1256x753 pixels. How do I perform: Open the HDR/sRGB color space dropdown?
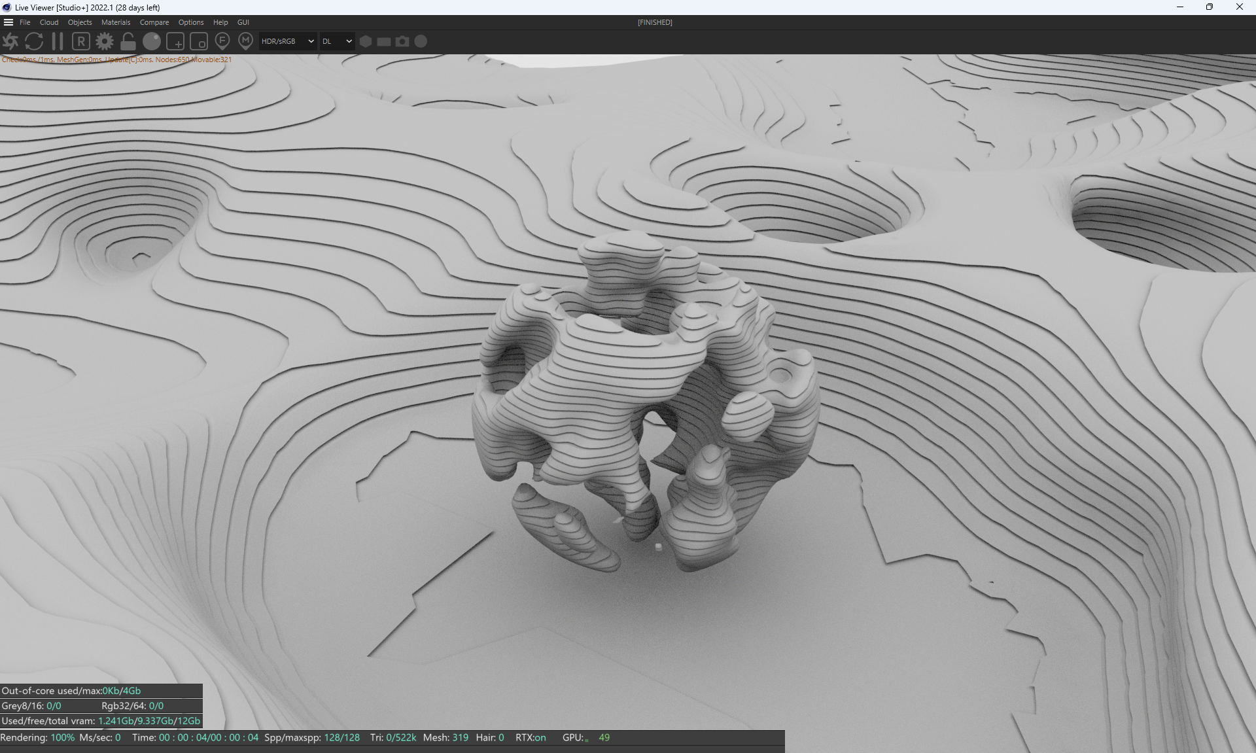[288, 41]
